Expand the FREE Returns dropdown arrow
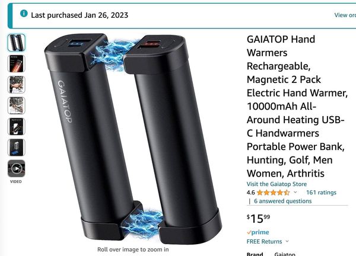 point(287,241)
